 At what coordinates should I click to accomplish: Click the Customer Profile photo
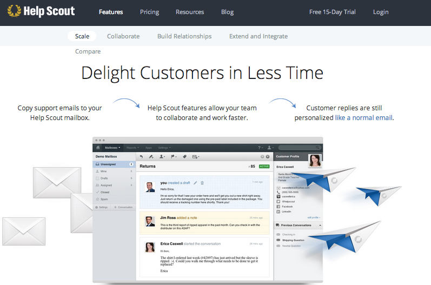[315, 161]
